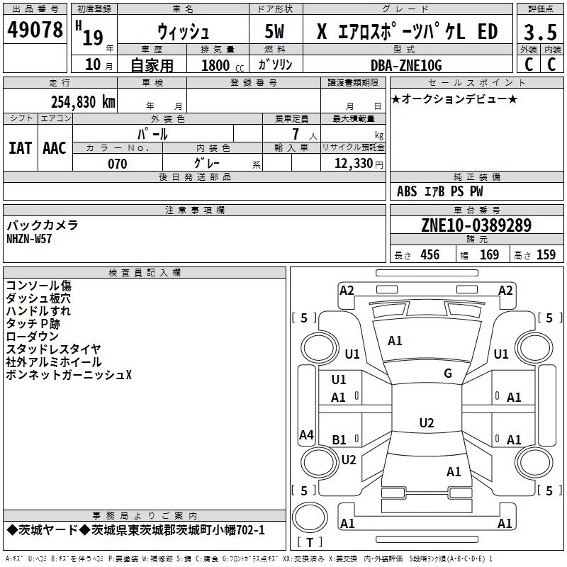
Task: Select the top-right A2 front bumper mark
Action: pyautogui.click(x=505, y=290)
